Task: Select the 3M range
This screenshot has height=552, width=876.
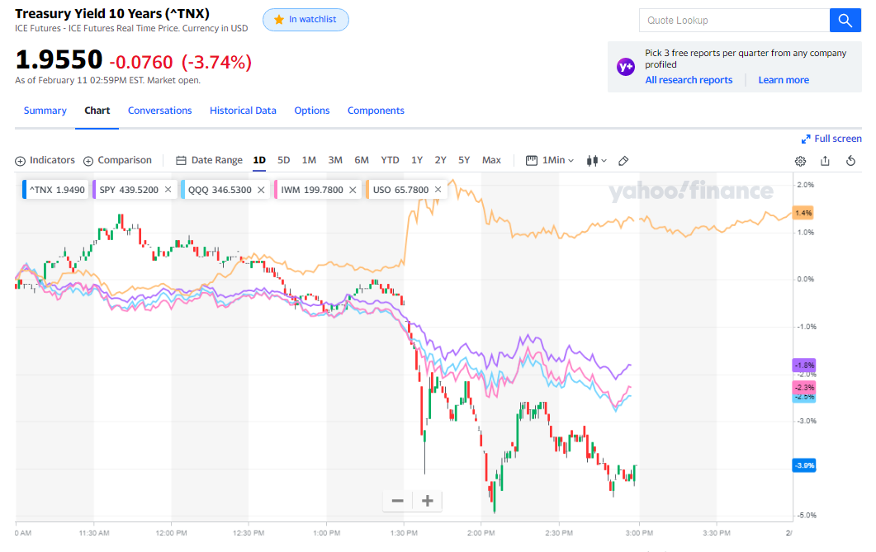Action: point(335,160)
